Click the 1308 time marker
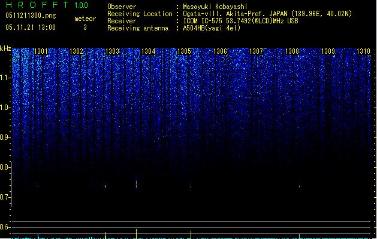 (x=292, y=51)
